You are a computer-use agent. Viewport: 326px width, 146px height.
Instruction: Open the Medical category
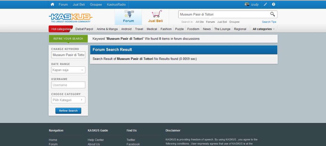point(152,29)
